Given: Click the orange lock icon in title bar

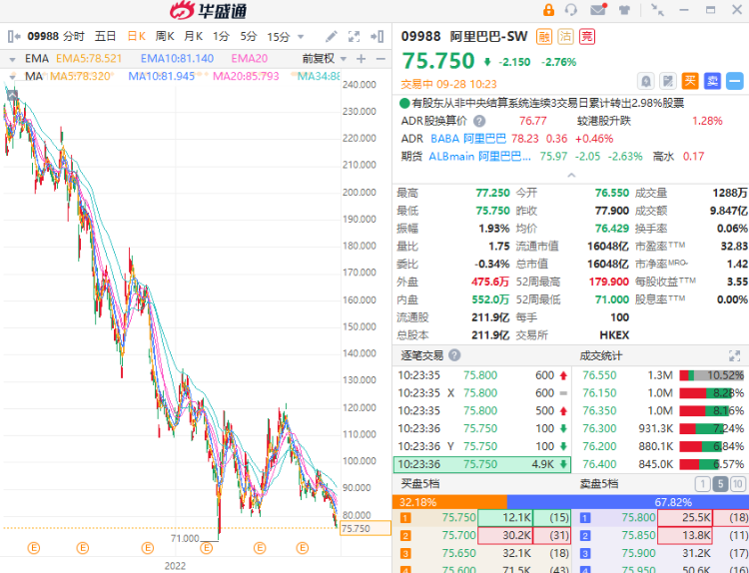Looking at the screenshot, I should pos(548,10).
